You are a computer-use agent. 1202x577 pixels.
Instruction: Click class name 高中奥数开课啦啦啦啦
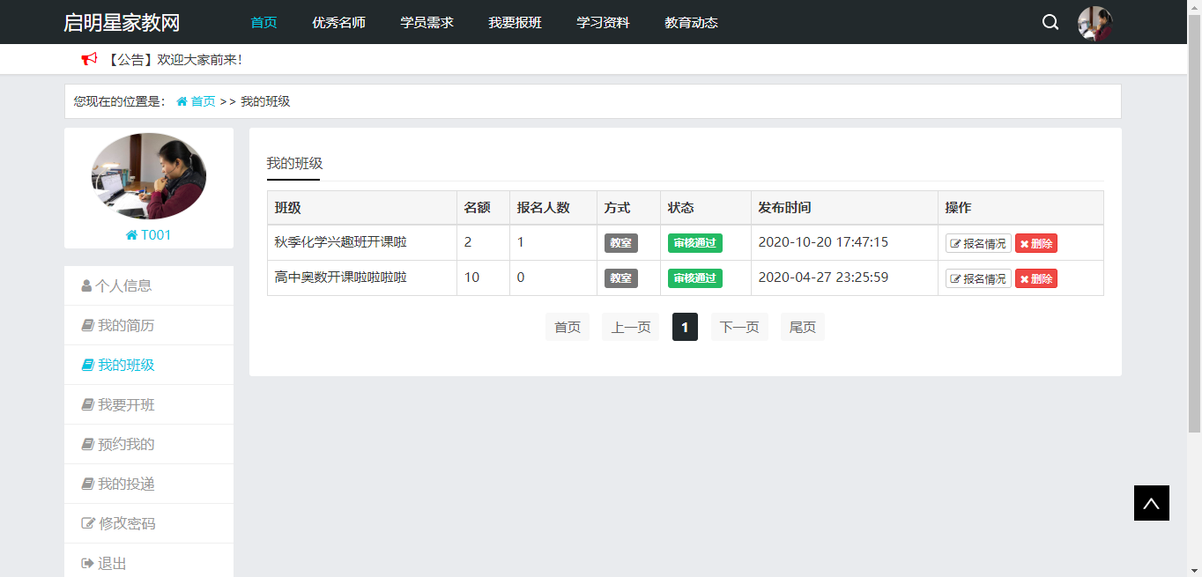coord(340,277)
